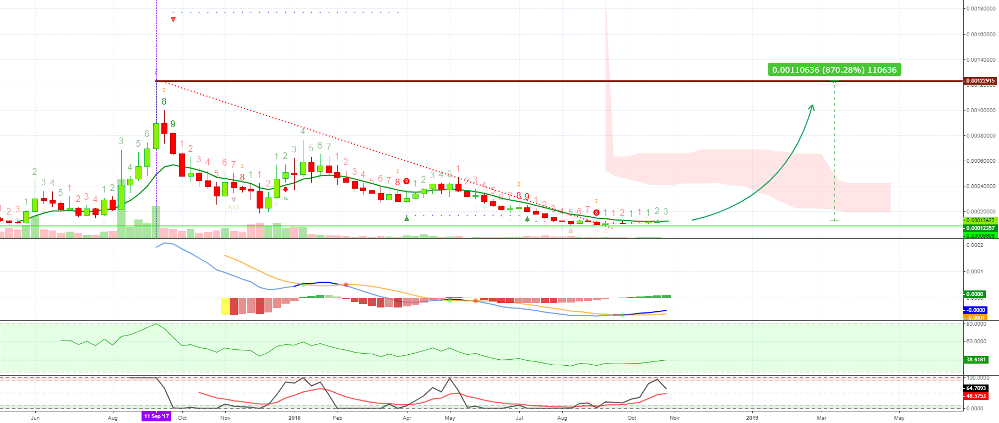The image size is (999, 423).
Task: Click the 0.00008808 green price tag
Action: 980,236
